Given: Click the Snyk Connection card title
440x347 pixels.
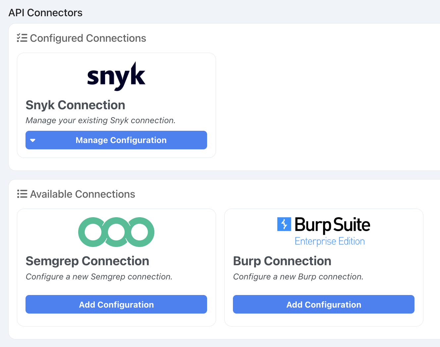Looking at the screenshot, I should pyautogui.click(x=75, y=105).
